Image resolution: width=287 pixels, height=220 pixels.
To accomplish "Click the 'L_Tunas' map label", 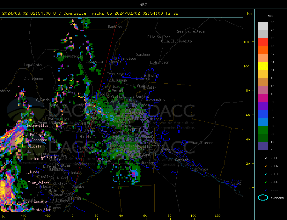I will 32,172.
